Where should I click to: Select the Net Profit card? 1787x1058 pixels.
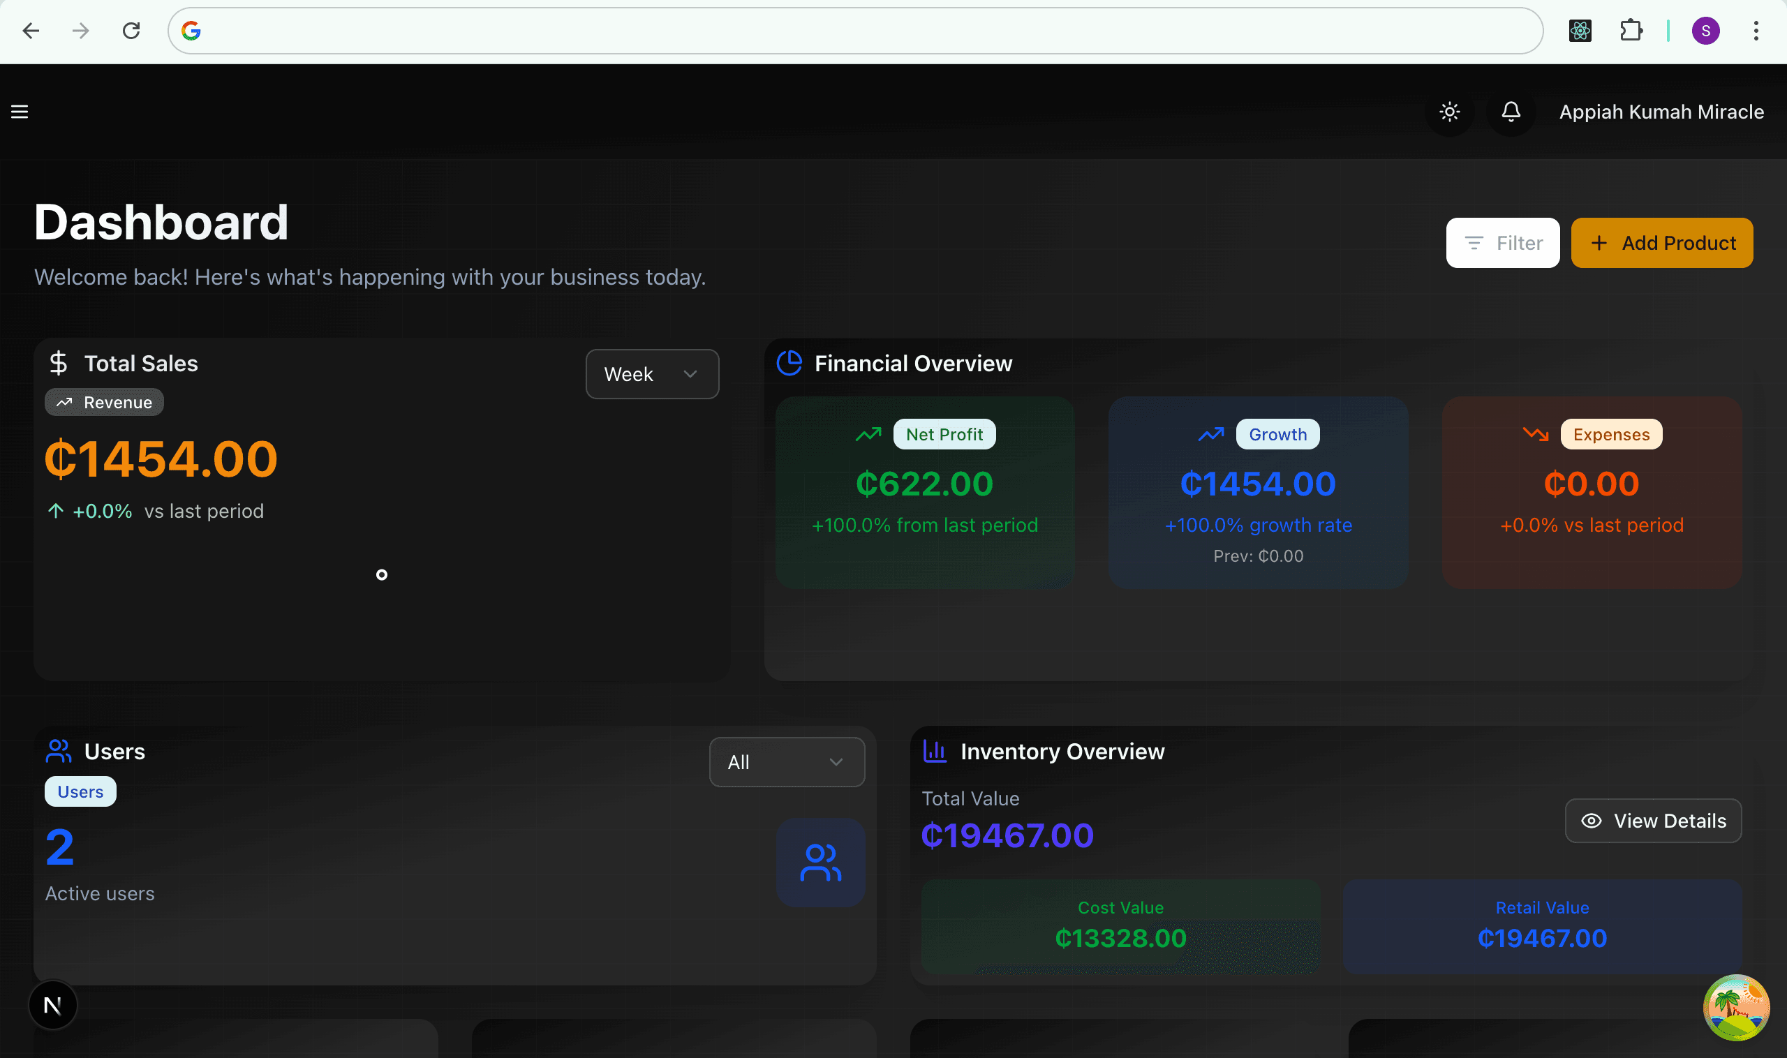point(924,492)
